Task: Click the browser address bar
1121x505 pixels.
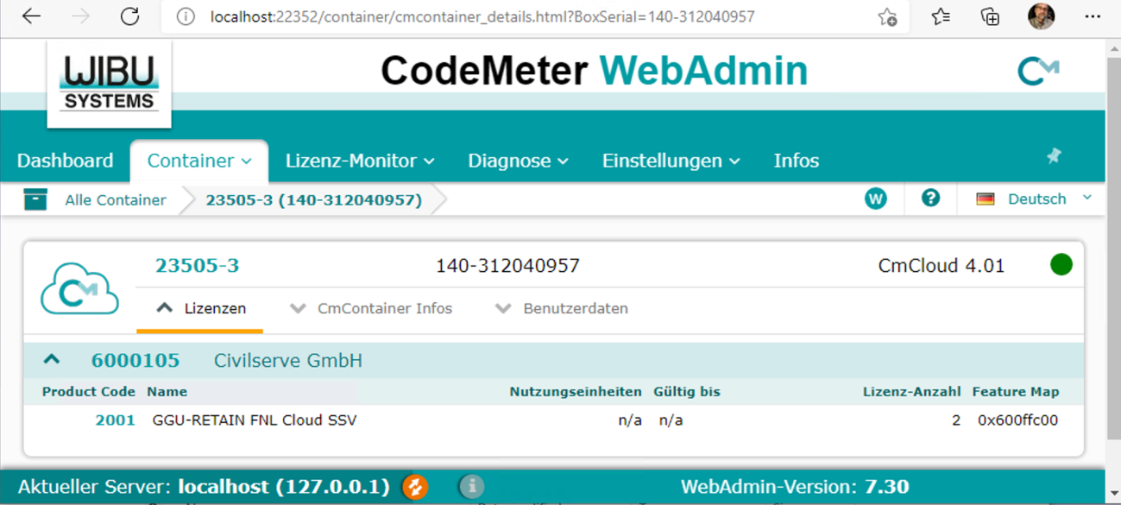Action: [518, 17]
